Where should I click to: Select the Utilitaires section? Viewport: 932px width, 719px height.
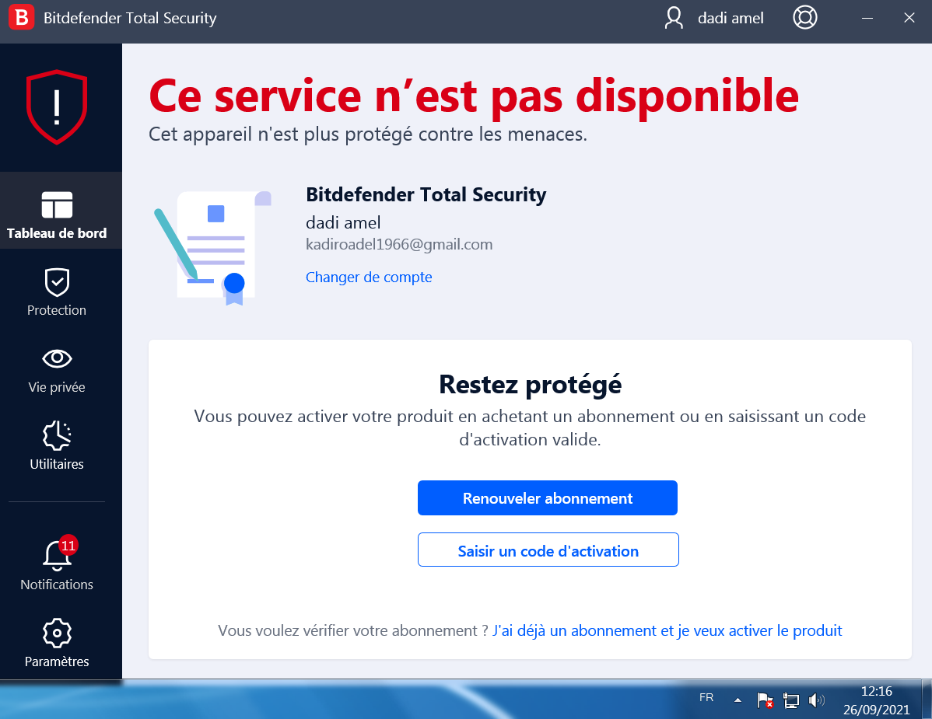(x=57, y=446)
